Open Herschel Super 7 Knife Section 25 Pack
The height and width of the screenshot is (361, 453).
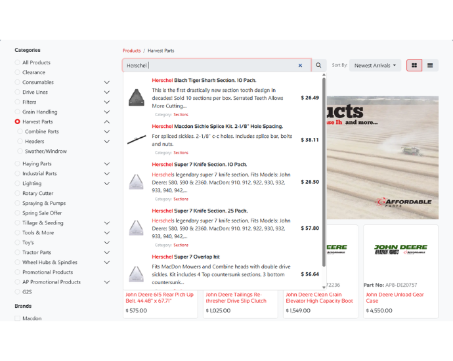[200, 211]
